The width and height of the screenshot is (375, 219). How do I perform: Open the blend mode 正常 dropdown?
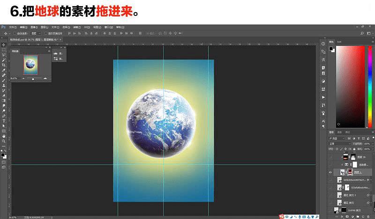coord(340,144)
